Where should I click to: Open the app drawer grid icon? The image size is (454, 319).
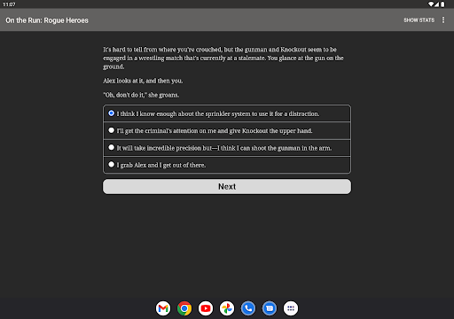point(291,308)
